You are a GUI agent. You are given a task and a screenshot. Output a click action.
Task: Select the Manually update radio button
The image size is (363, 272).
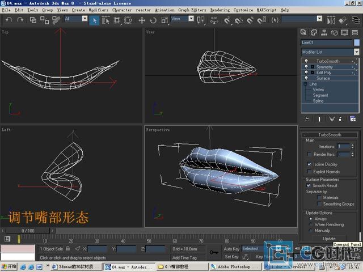click(311, 231)
